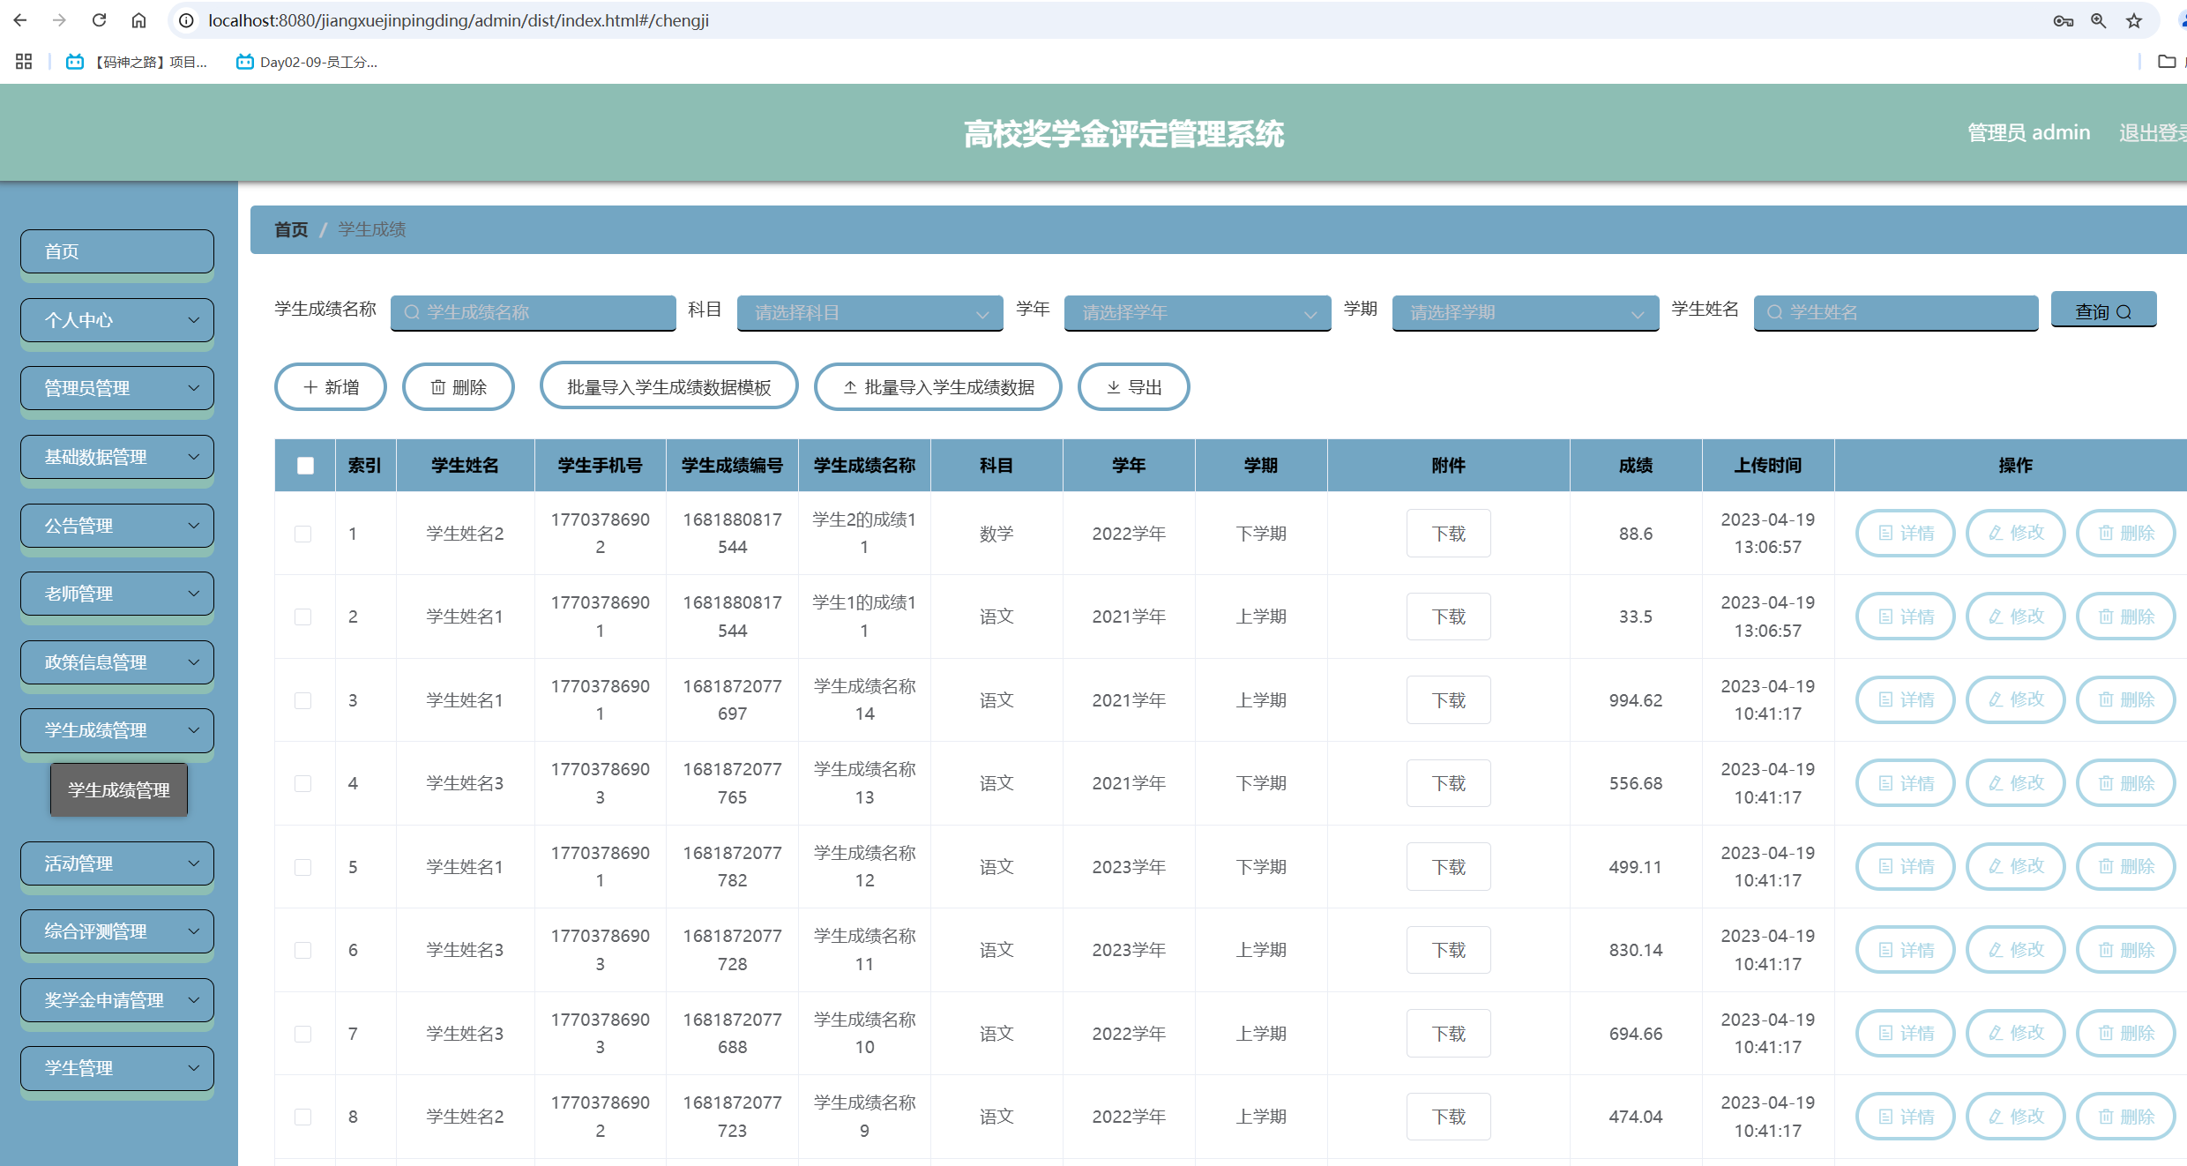Click the 查询 search button
This screenshot has width=2187, height=1166.
point(2103,310)
